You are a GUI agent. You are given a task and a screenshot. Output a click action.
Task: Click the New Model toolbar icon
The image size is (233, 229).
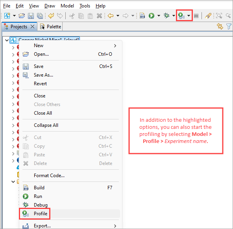[7, 16]
